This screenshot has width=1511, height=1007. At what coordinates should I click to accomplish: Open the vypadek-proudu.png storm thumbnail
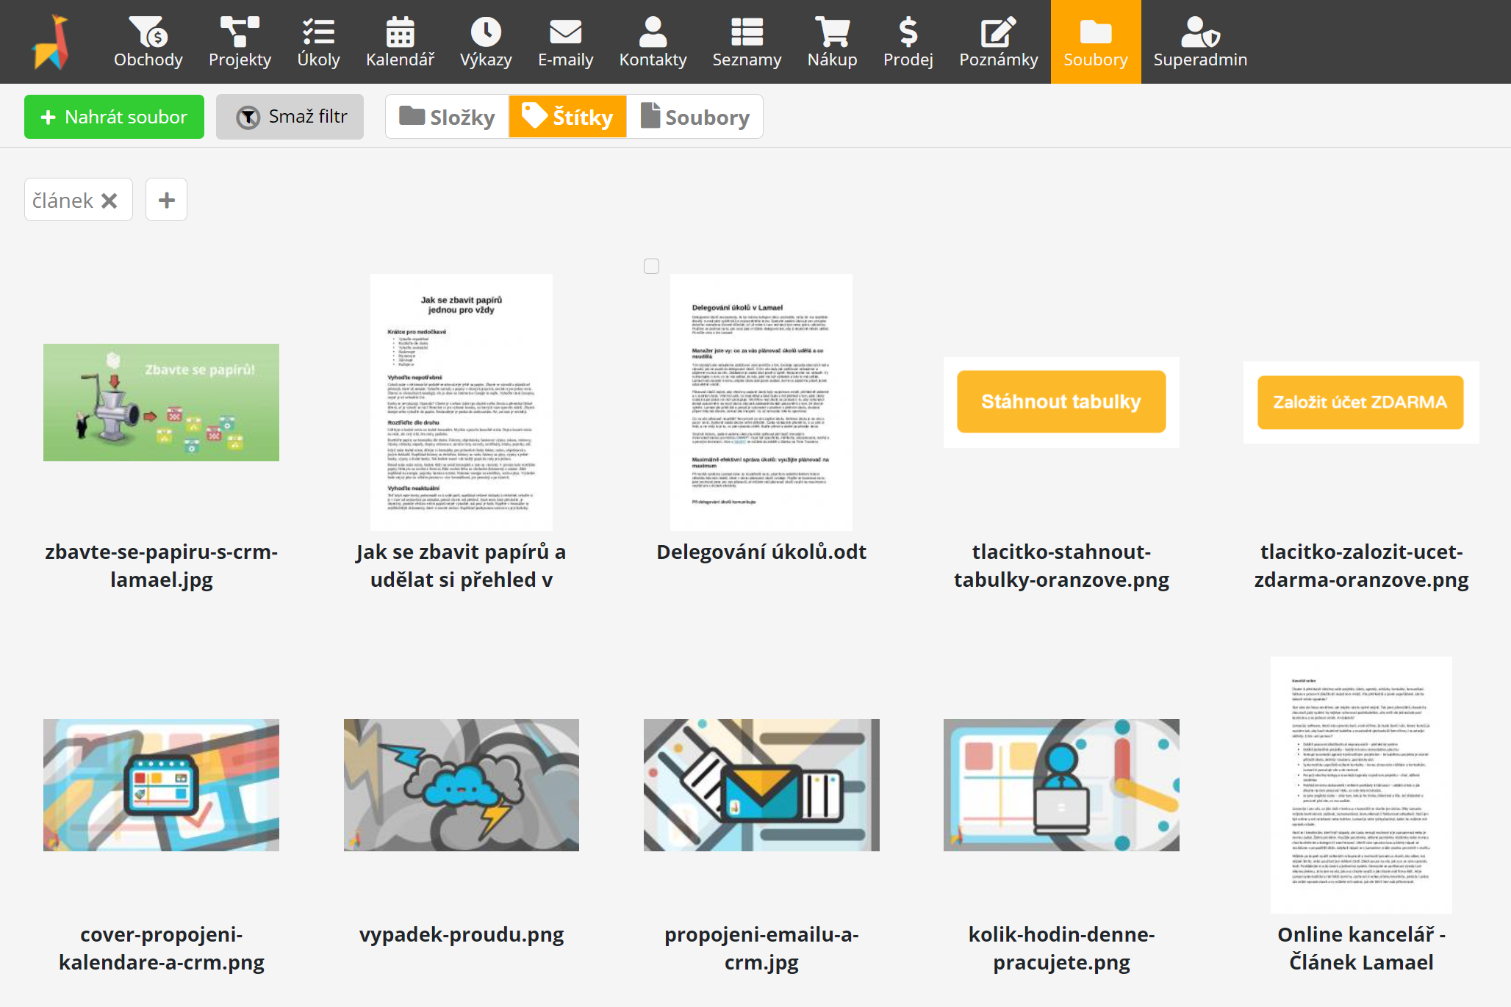pos(461,784)
